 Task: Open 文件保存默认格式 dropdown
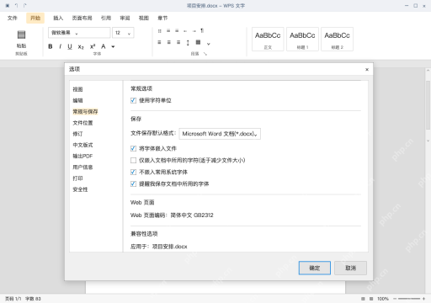tap(220, 134)
